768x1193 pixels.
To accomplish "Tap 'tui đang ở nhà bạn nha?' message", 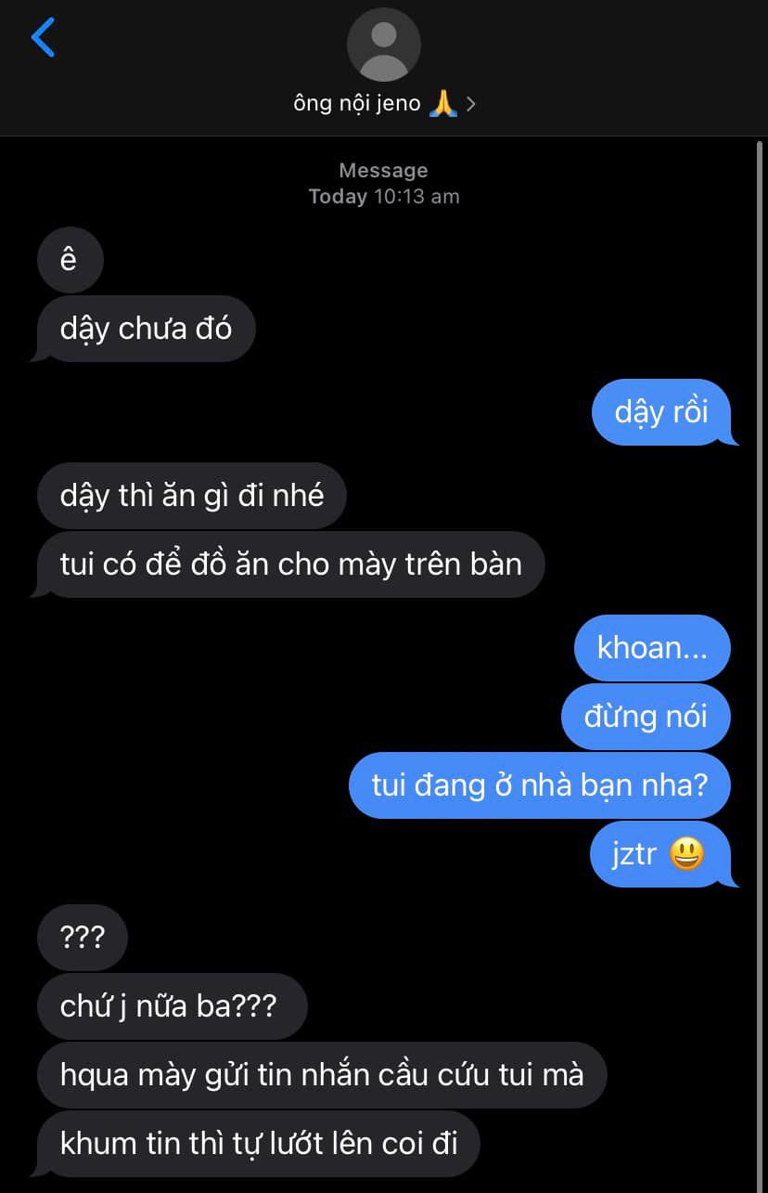I will pyautogui.click(x=539, y=785).
